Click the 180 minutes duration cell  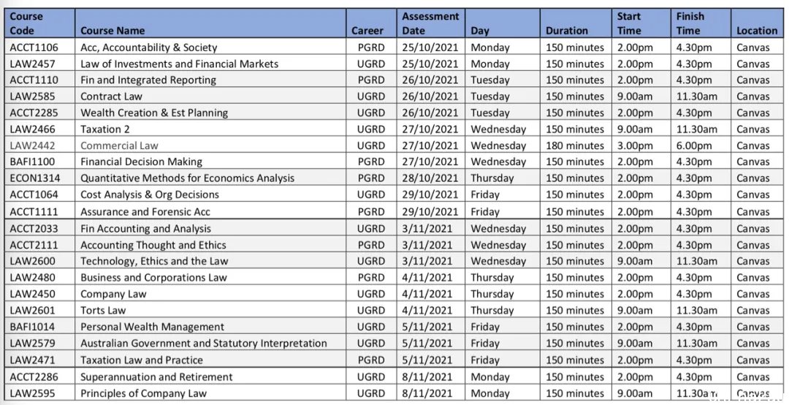575,145
